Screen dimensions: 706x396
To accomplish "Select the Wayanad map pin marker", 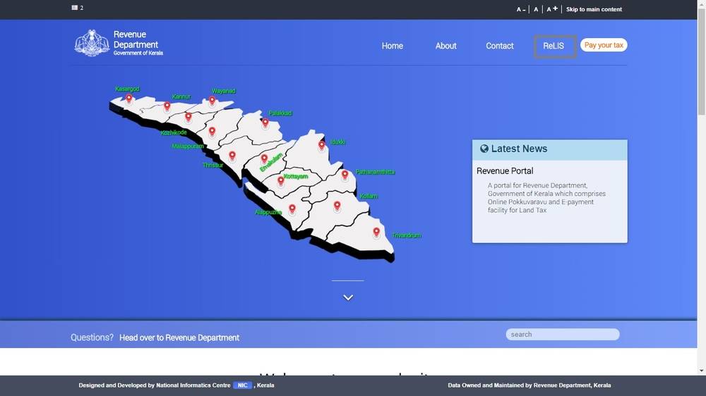I will (212, 101).
